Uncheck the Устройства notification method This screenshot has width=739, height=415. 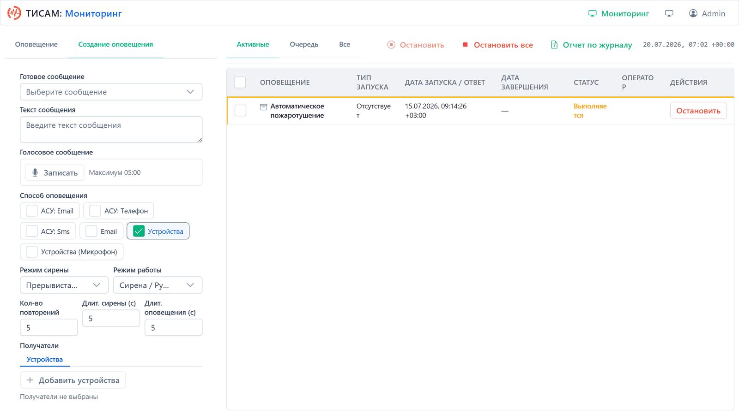(x=139, y=231)
